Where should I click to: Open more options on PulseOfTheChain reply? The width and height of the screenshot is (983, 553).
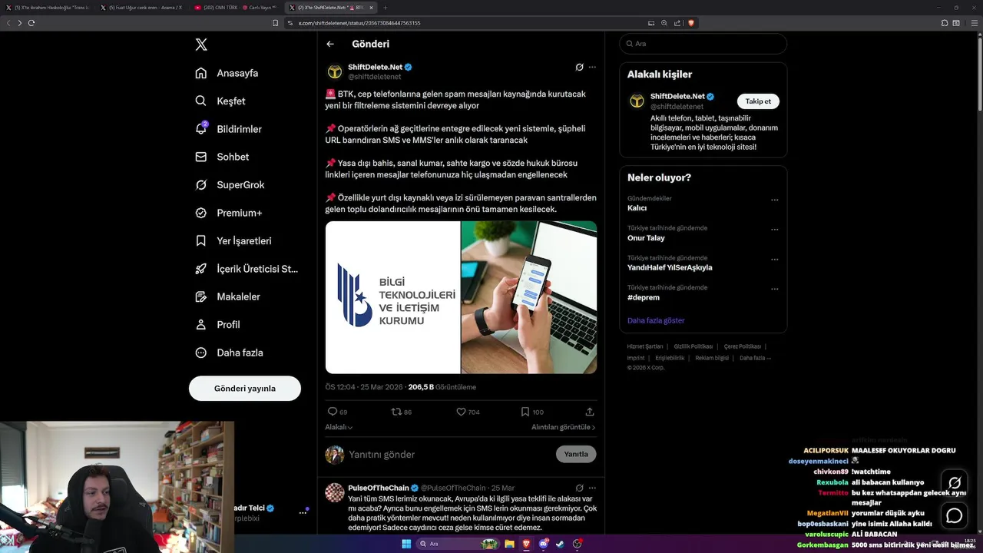(592, 488)
